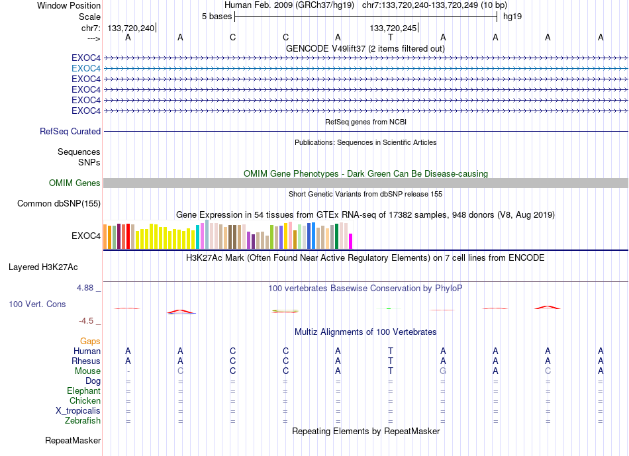629x456 pixels.
Task: Click the 4.88 PhyloP upper scale value
Action: 85,287
